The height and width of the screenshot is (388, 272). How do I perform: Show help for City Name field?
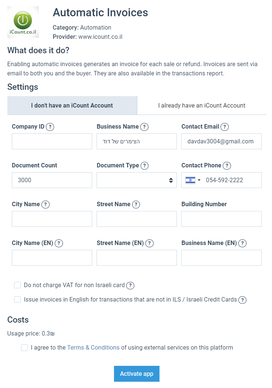pyautogui.click(x=45, y=204)
